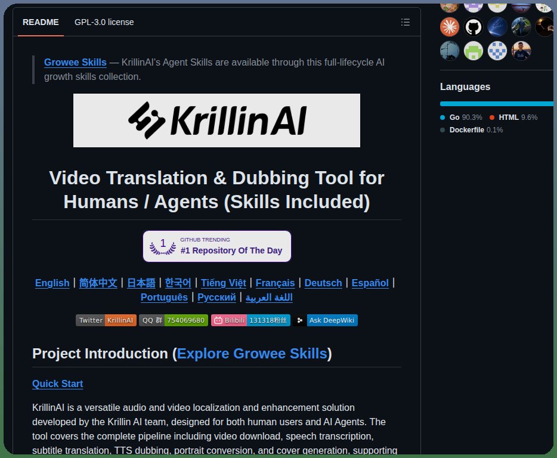
Task: Open the #1 Repository Of The Day badge
Action: 216,246
